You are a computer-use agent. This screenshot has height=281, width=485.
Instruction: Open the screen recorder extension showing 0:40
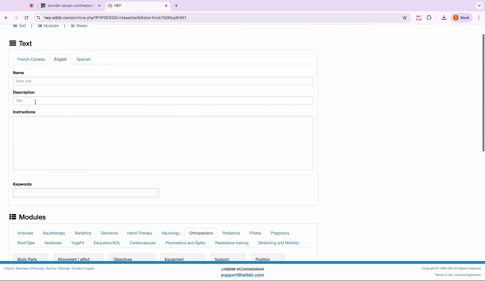pos(419,18)
